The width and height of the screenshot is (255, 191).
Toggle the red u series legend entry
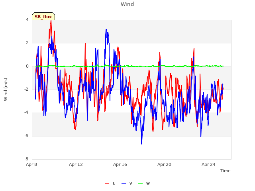(x=110, y=183)
